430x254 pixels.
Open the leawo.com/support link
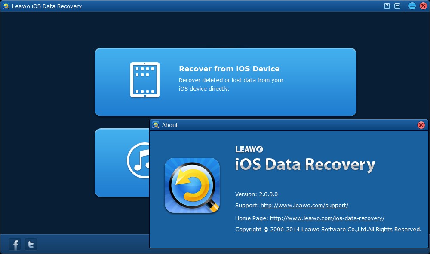click(304, 205)
